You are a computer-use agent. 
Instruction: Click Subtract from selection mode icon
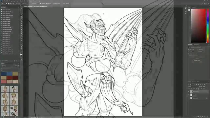[x=11, y=4]
